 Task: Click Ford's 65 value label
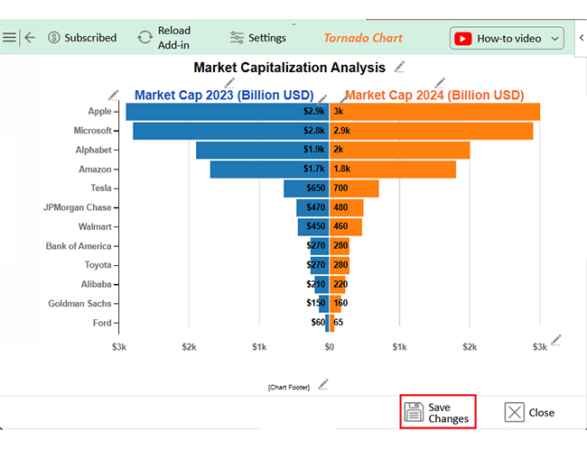[x=339, y=322]
